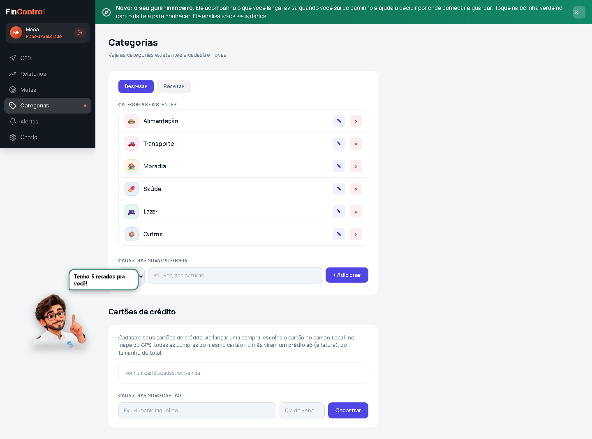Screen dimensions: 592x439
Task: Open the GPS page in sidebar
Action: pyautogui.click(x=48, y=58)
